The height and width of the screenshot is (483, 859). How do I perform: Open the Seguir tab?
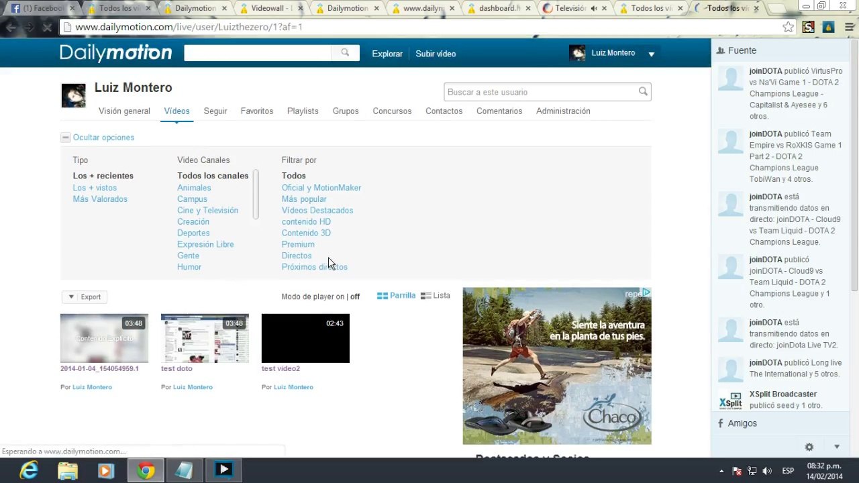215,111
